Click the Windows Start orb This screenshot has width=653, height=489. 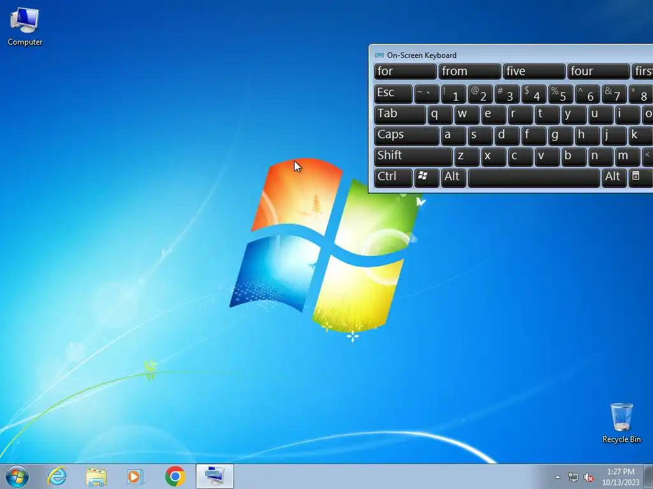point(17,476)
